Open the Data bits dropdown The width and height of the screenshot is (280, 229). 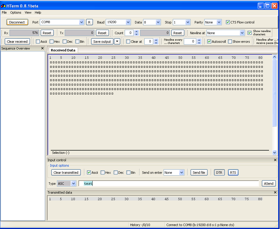click(158, 22)
